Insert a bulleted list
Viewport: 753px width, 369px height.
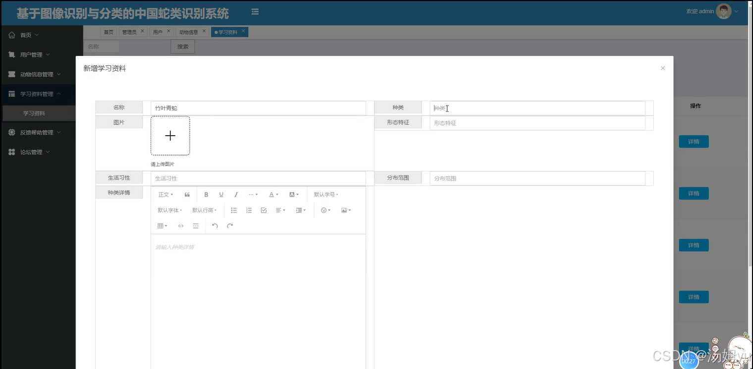tap(234, 211)
